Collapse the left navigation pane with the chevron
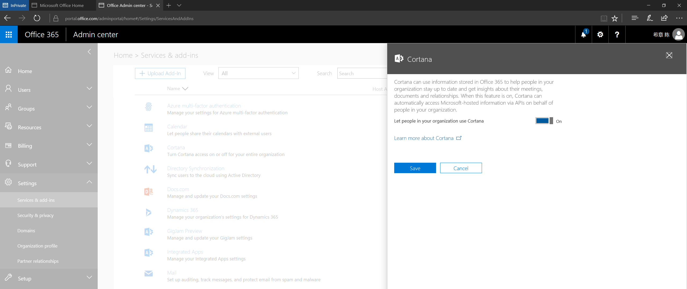Screen dimensions: 687x289 tap(89, 52)
